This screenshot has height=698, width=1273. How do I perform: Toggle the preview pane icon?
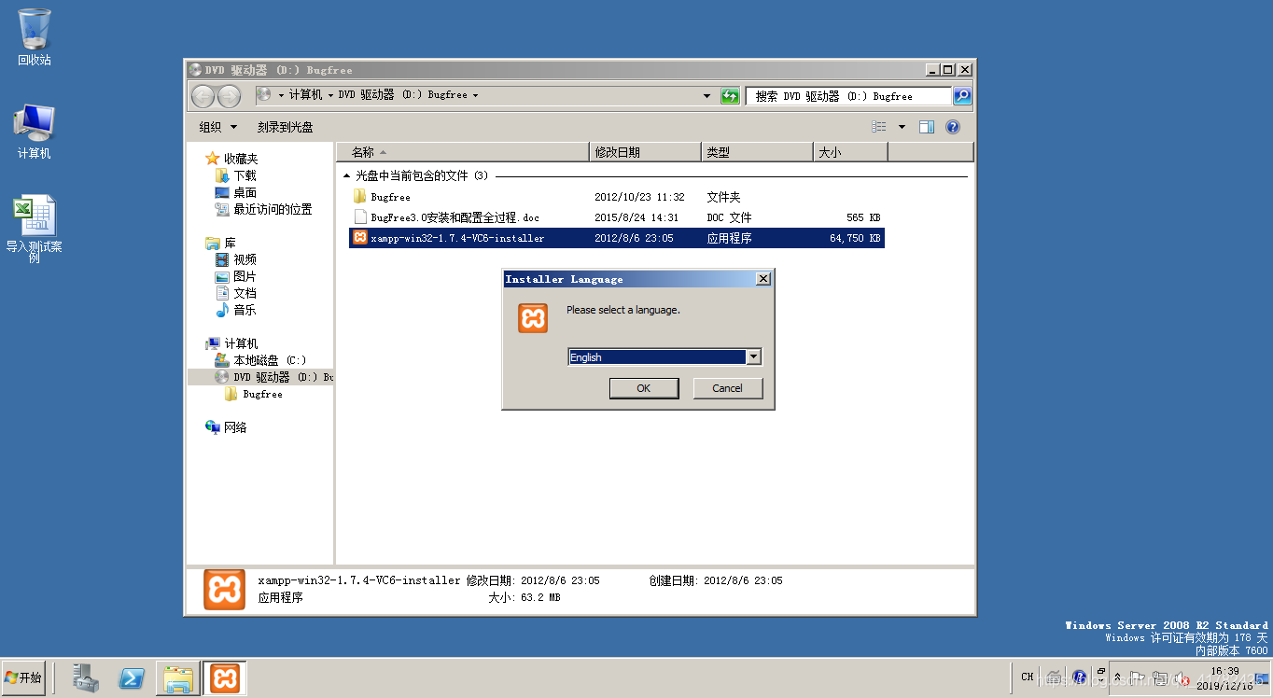[927, 127]
